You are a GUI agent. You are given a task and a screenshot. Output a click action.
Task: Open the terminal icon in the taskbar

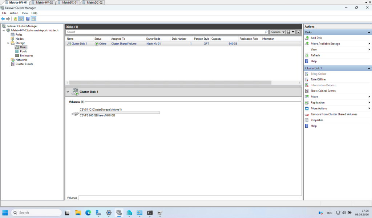(x=150, y=213)
